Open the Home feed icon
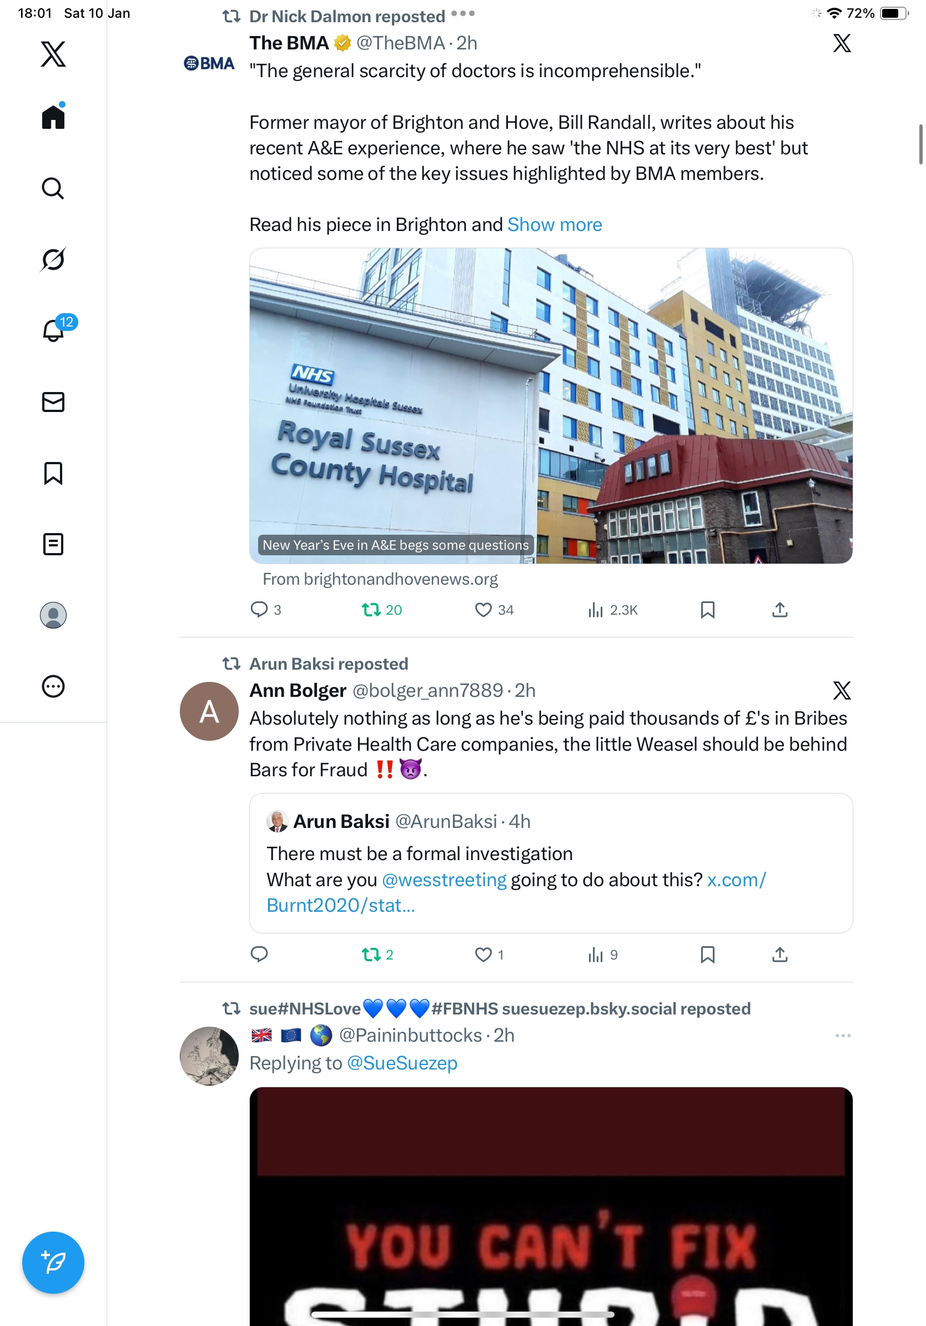Image resolution: width=926 pixels, height=1326 pixels. click(53, 116)
